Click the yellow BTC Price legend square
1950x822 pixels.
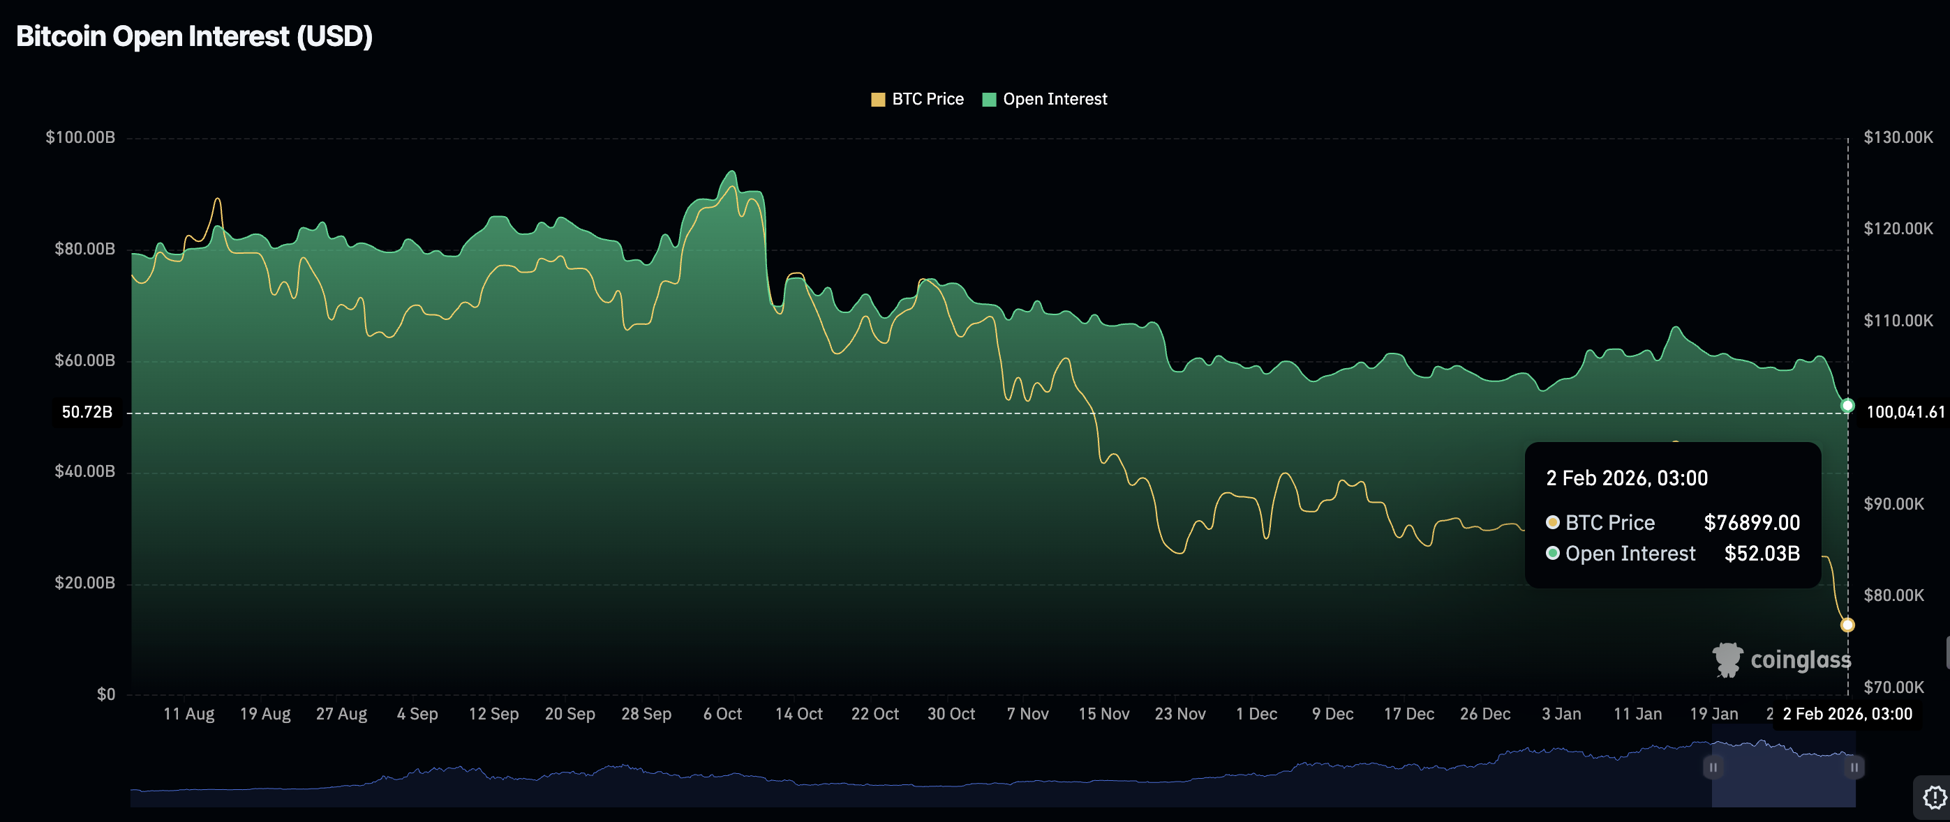pyautogui.click(x=877, y=100)
